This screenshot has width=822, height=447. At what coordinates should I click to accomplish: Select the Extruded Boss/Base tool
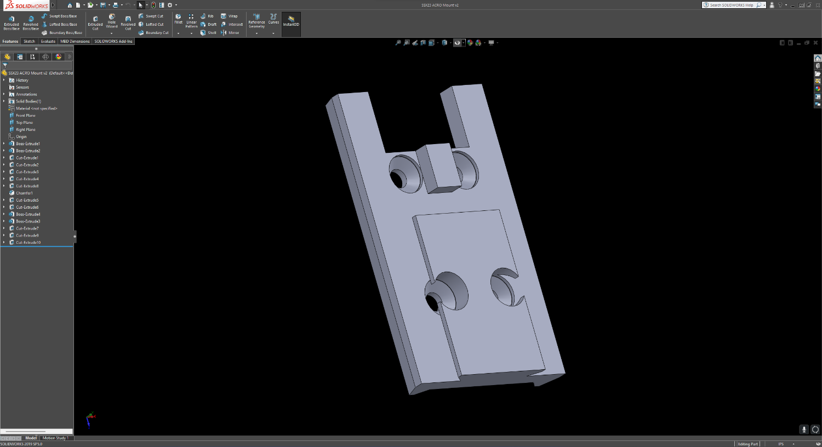click(x=12, y=22)
